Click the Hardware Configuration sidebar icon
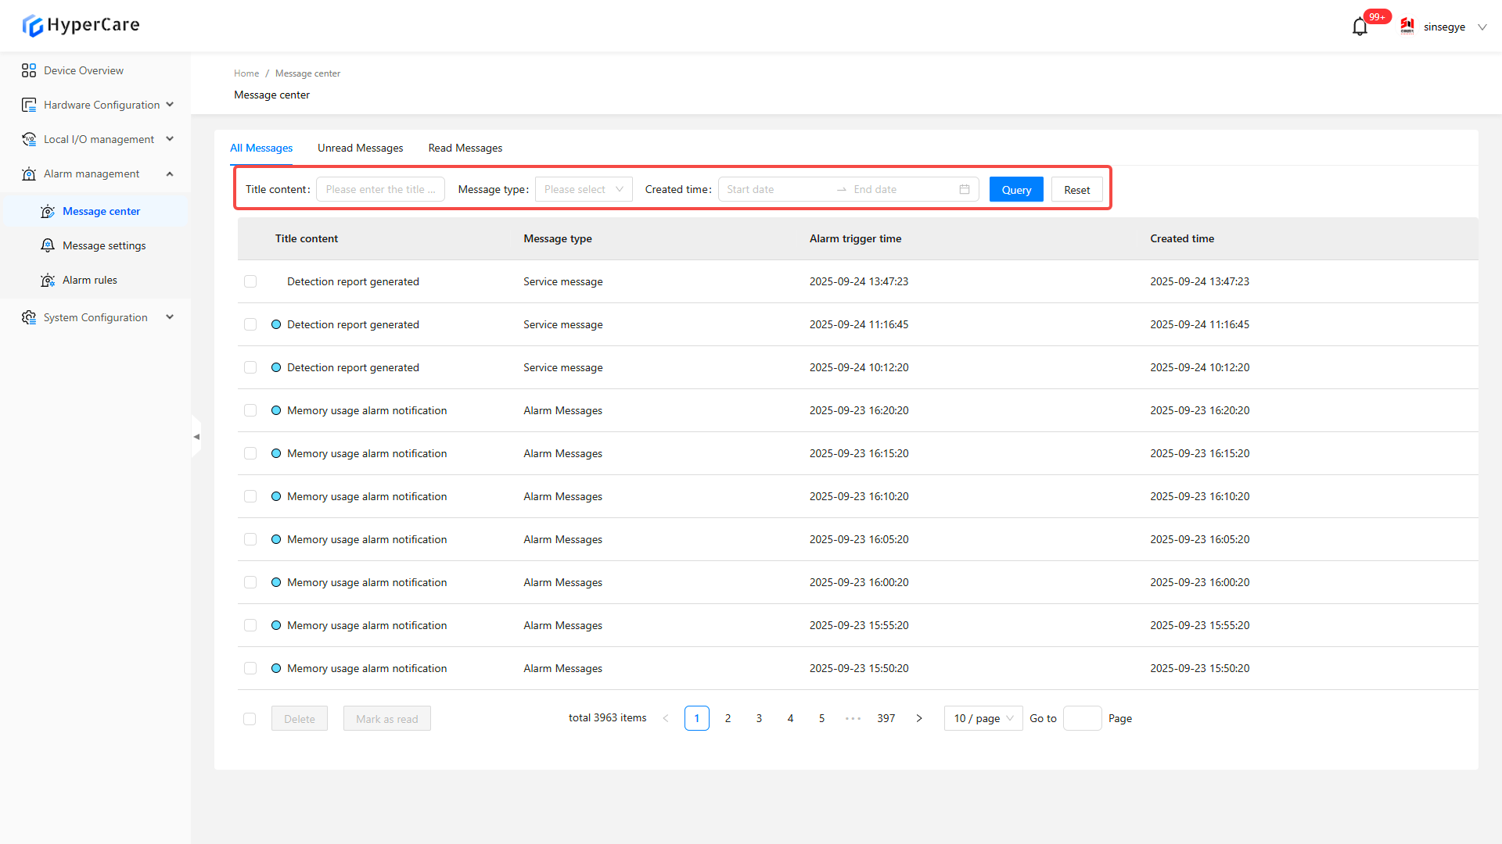This screenshot has height=844, width=1502. click(29, 105)
